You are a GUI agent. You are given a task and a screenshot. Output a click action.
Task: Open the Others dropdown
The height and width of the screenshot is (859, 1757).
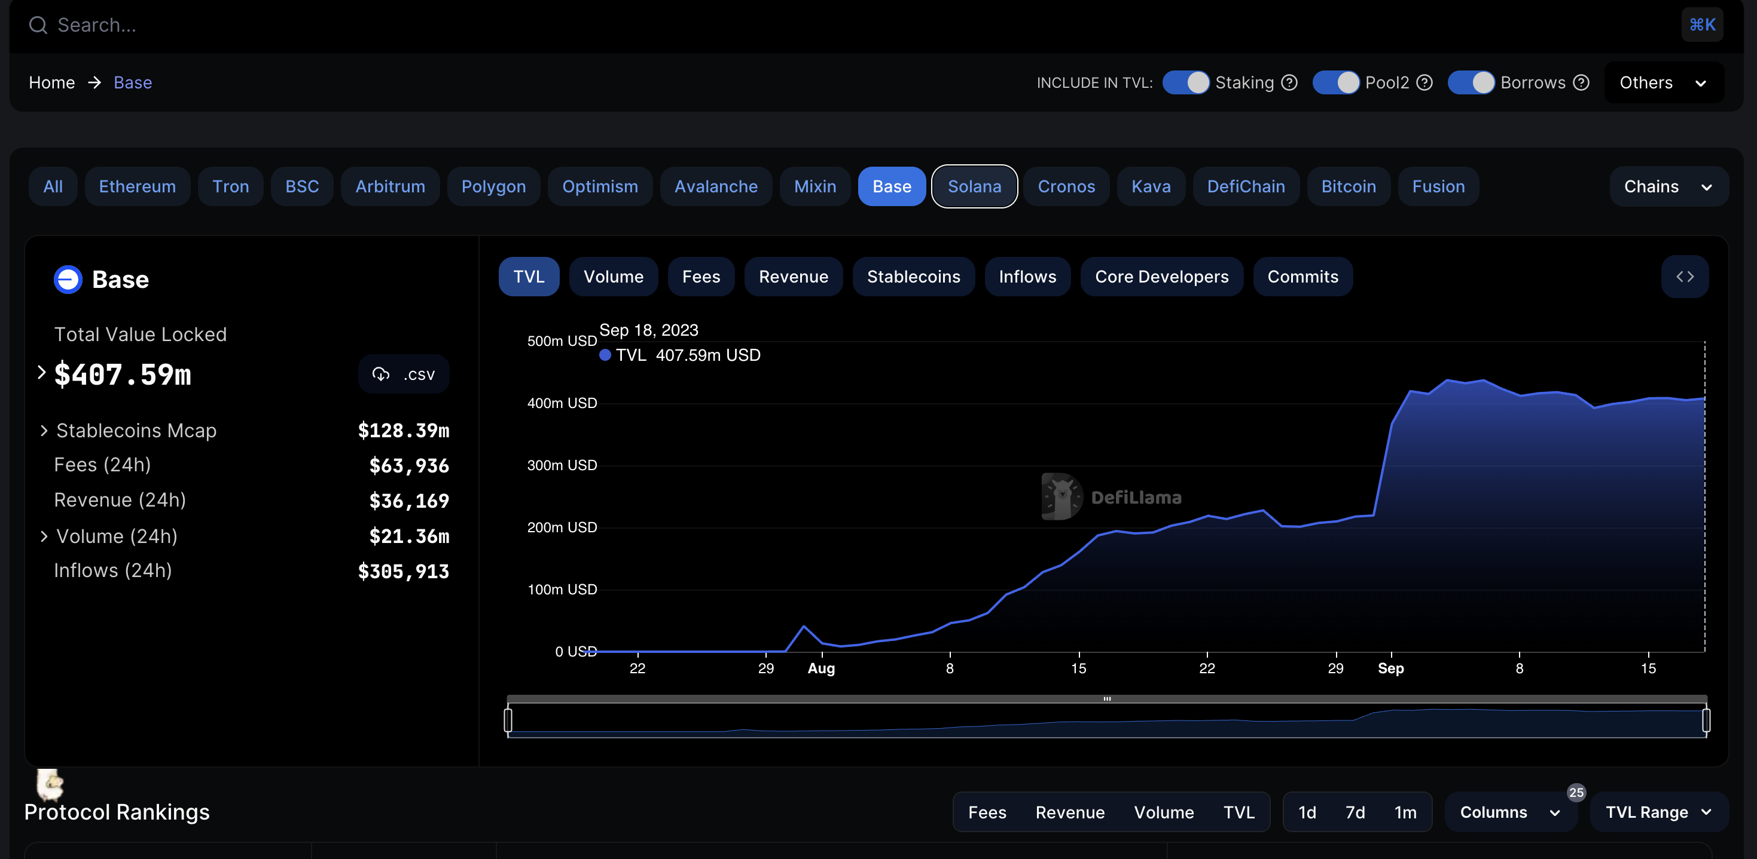(x=1664, y=82)
